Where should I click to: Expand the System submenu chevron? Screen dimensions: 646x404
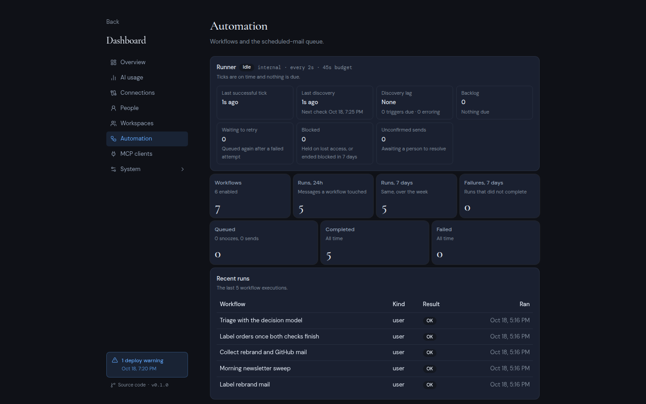[183, 169]
